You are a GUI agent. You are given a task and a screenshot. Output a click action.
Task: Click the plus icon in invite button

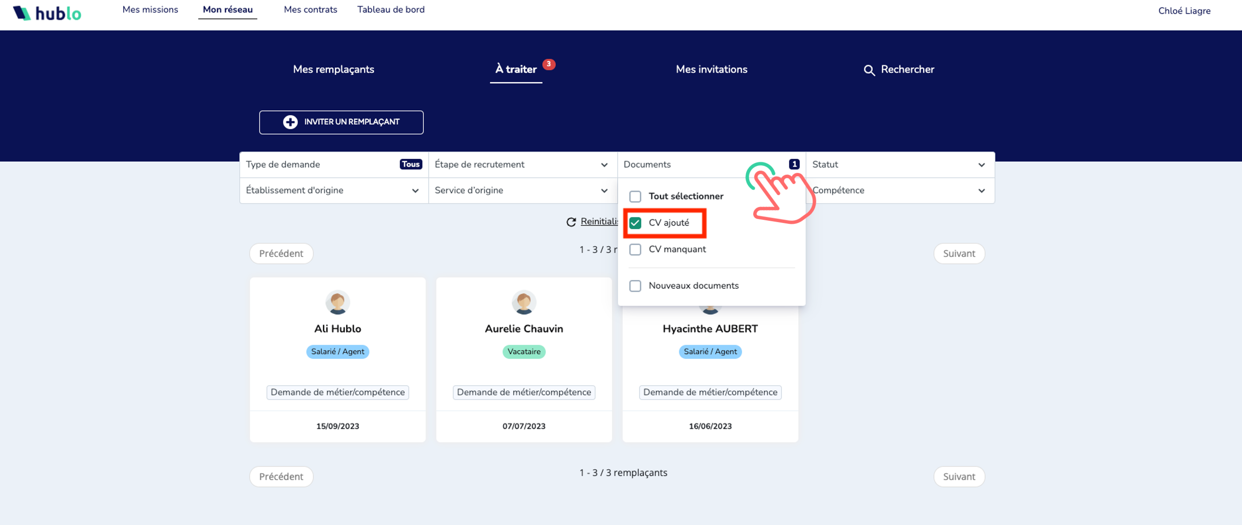coord(290,122)
